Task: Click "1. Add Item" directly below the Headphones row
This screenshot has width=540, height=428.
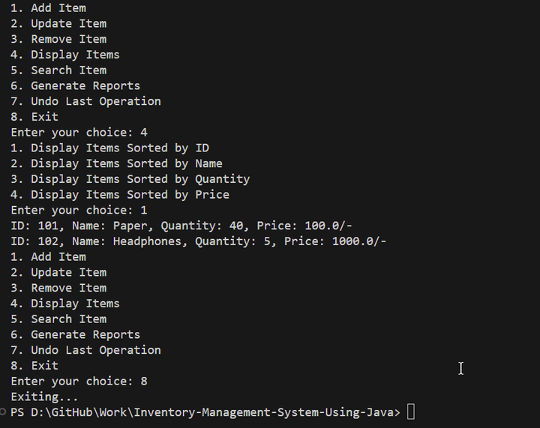Action: [x=48, y=256]
